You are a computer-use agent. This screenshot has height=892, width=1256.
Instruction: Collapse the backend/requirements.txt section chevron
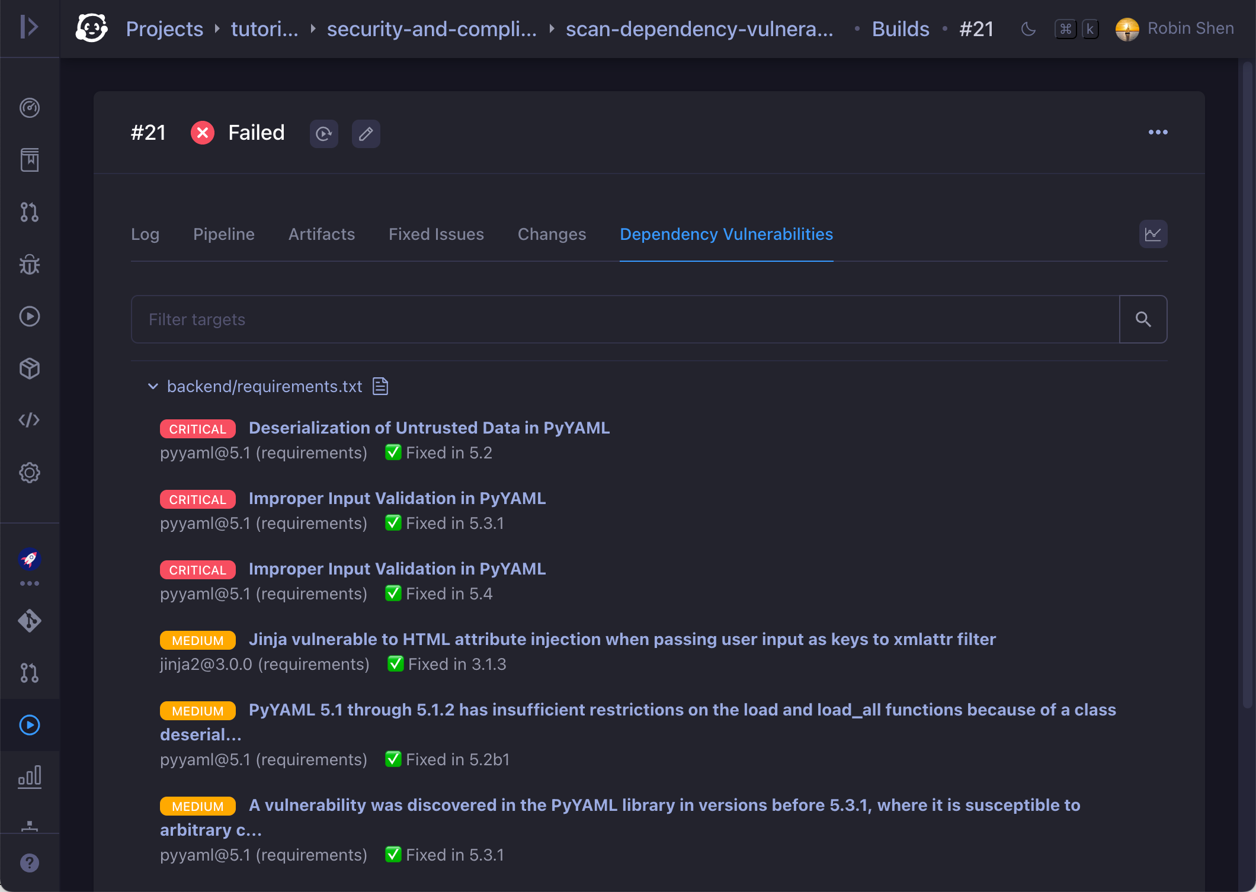[x=153, y=387]
